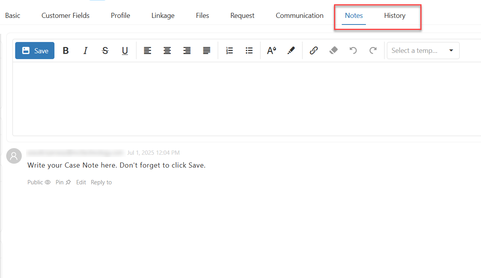Insert a numbered list

(229, 51)
